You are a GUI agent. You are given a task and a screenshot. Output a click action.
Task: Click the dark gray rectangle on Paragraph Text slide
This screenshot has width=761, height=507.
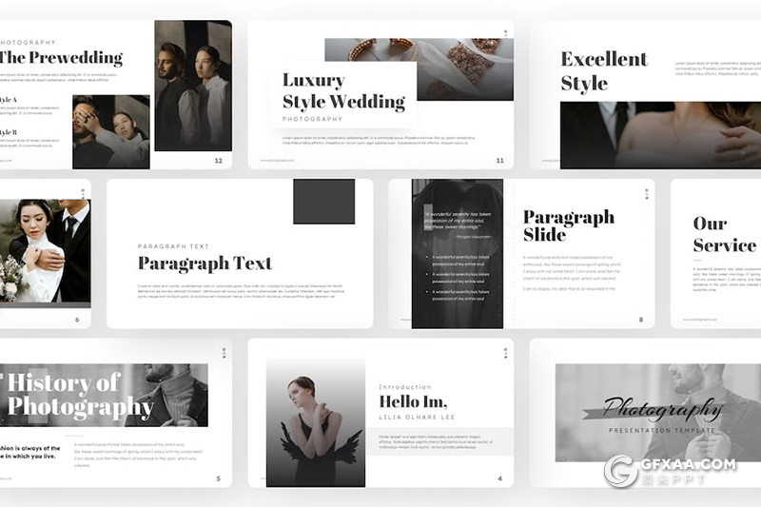click(x=323, y=201)
